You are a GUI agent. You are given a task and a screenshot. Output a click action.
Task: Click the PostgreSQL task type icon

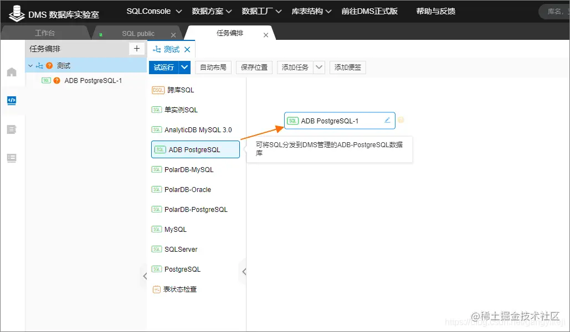click(x=157, y=269)
